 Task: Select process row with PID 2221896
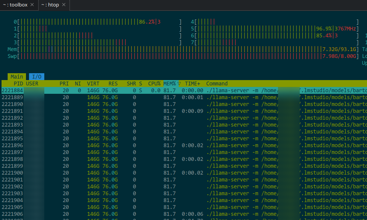click(x=184, y=145)
